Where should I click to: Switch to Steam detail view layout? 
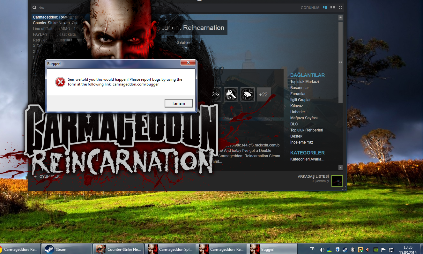(x=325, y=8)
